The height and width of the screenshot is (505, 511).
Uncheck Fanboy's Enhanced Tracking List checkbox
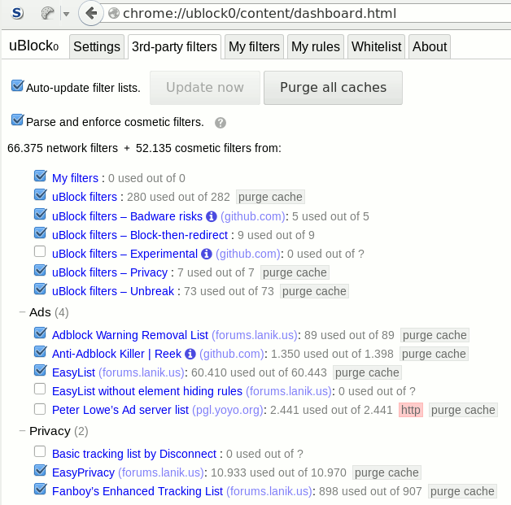(40, 489)
